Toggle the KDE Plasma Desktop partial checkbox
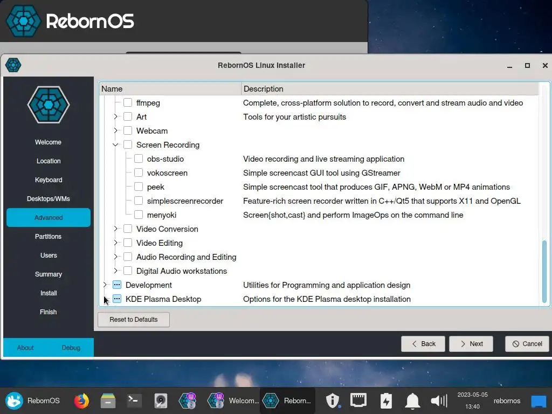The image size is (552, 414). coord(117,299)
